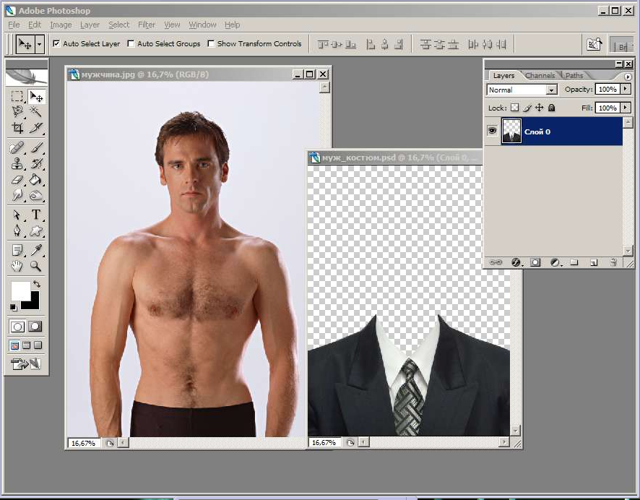Select the Pen tool
Viewport: 640px width, 500px height.
[x=17, y=230]
